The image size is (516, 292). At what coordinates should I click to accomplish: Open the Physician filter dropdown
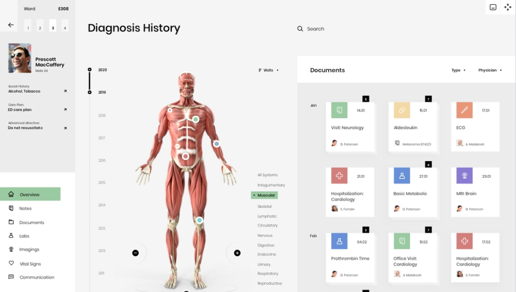(490, 70)
